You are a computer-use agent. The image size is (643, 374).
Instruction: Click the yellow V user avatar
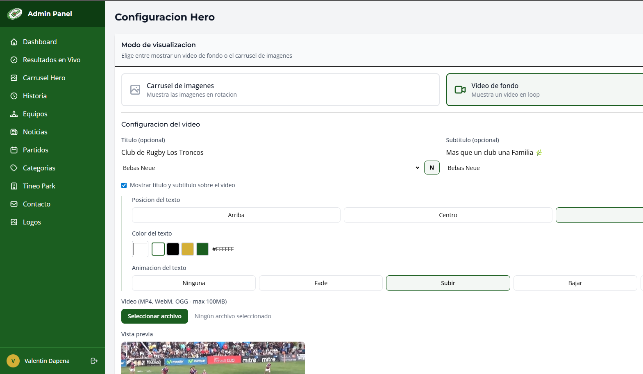(x=13, y=361)
